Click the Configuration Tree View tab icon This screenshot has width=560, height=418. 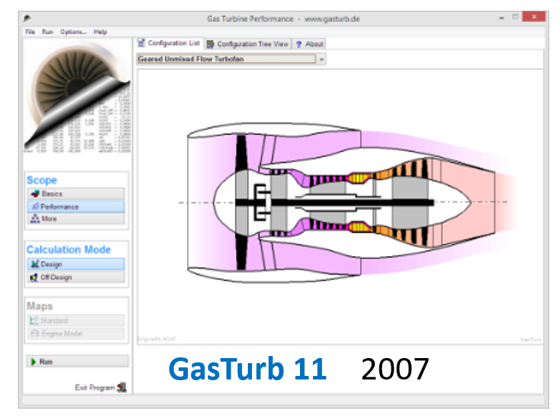point(210,44)
